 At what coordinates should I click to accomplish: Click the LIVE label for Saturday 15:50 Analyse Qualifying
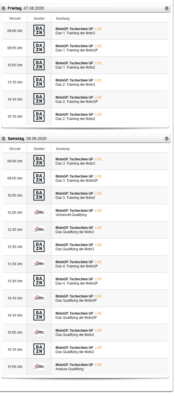pyautogui.click(x=98, y=365)
